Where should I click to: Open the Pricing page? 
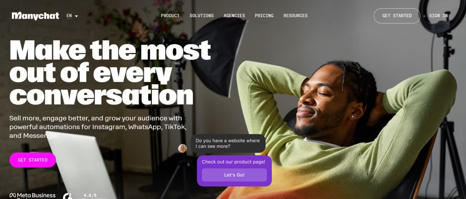click(264, 16)
